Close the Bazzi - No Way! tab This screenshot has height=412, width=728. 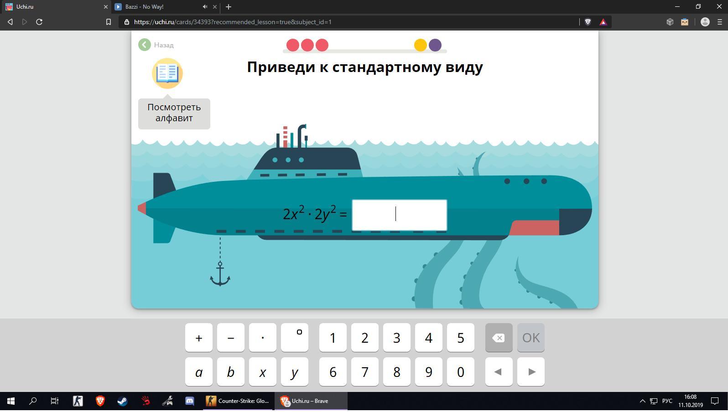[215, 7]
